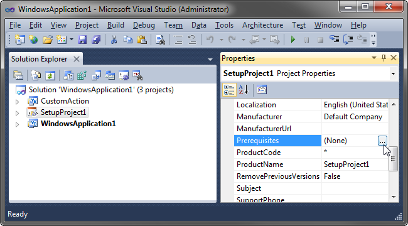The image size is (408, 226).
Task: Switch Properties to Categorized view
Action: (229, 90)
